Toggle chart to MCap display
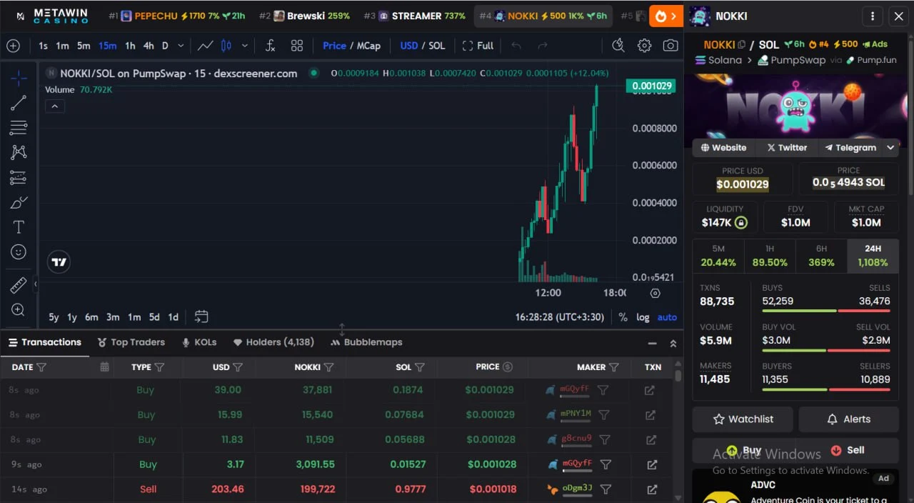 click(x=368, y=46)
